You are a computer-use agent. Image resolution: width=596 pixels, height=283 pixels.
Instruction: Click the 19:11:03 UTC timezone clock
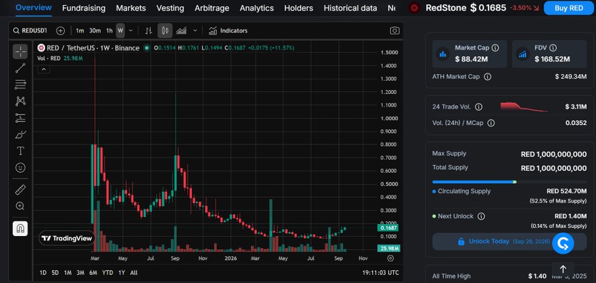(381, 272)
